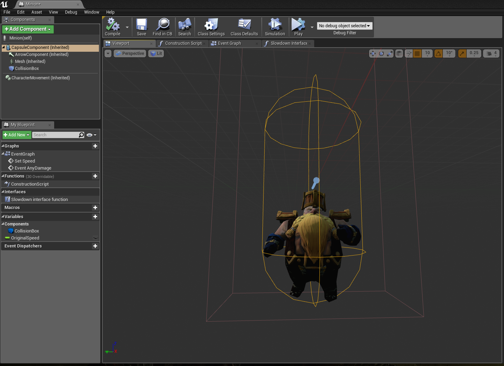Image resolution: width=504 pixels, height=366 pixels.
Task: Toggle rotation angle snapping
Action: [x=438, y=53]
